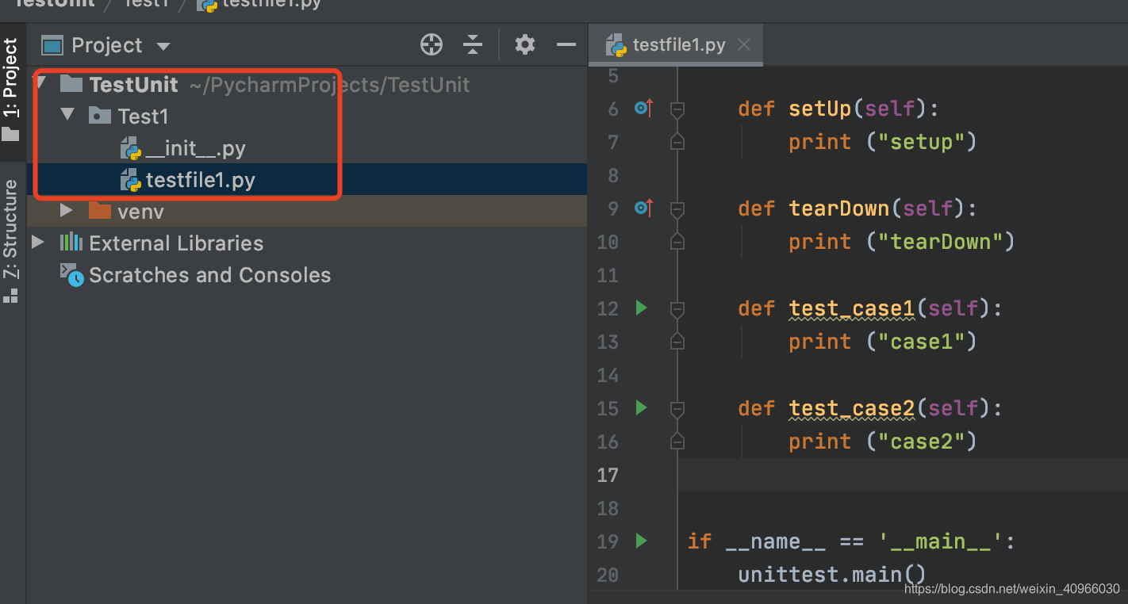Click the setUp method name
This screenshot has width=1128, height=604.
(x=819, y=109)
